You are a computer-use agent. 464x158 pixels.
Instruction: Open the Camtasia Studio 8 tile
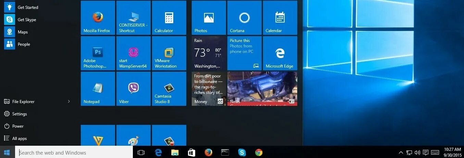click(169, 89)
